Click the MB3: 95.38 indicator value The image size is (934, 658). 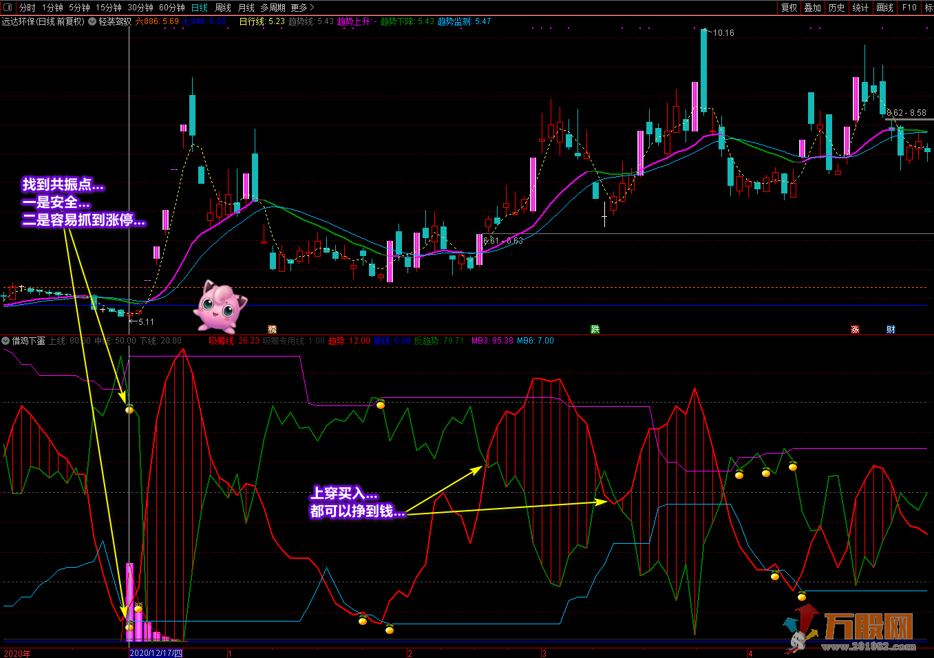[x=492, y=341]
